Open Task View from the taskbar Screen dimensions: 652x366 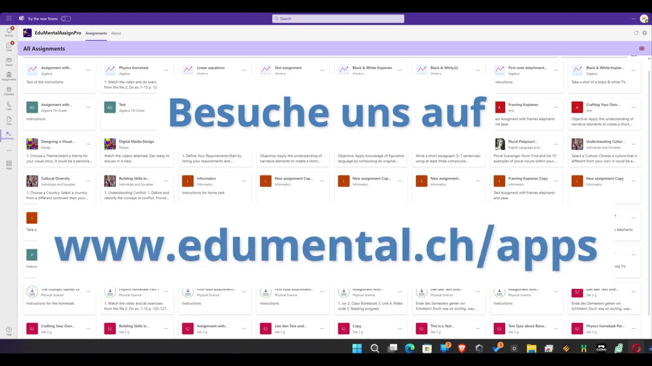pyautogui.click(x=392, y=348)
